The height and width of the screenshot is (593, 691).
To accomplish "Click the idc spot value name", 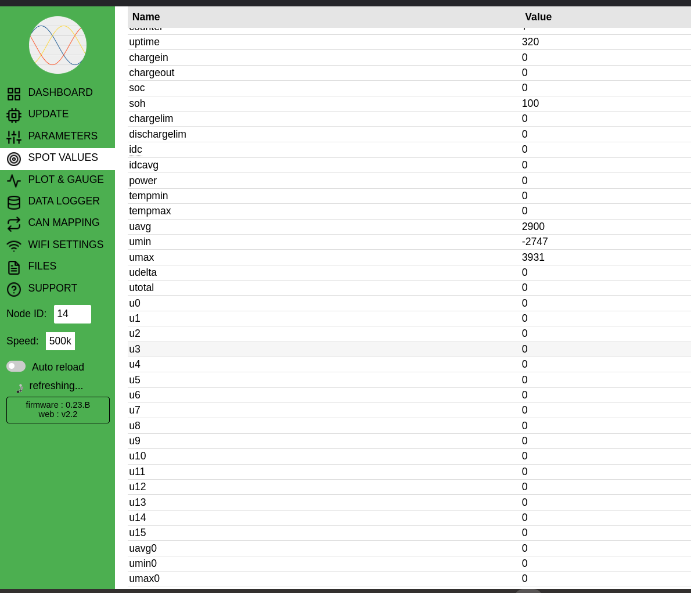I will click(x=135, y=149).
